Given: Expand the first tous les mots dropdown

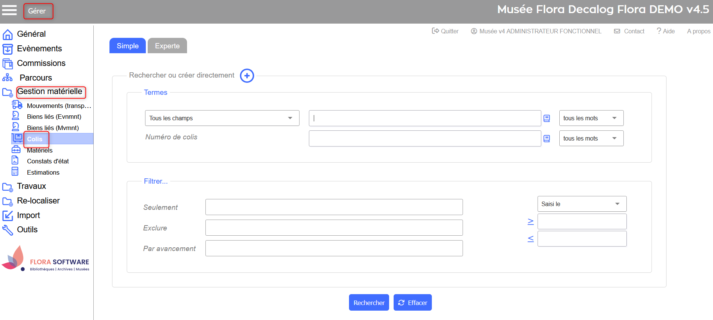Looking at the screenshot, I should (x=591, y=118).
